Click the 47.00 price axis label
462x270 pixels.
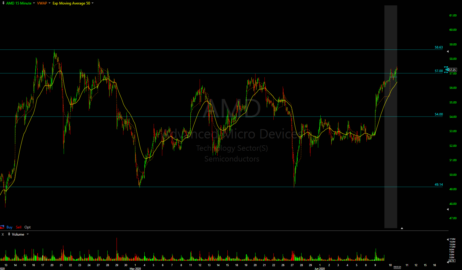[x=453, y=218]
